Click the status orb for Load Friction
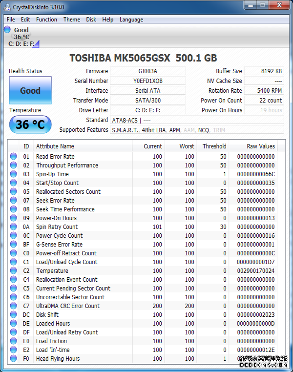The image size is (293, 372). (x=14, y=341)
